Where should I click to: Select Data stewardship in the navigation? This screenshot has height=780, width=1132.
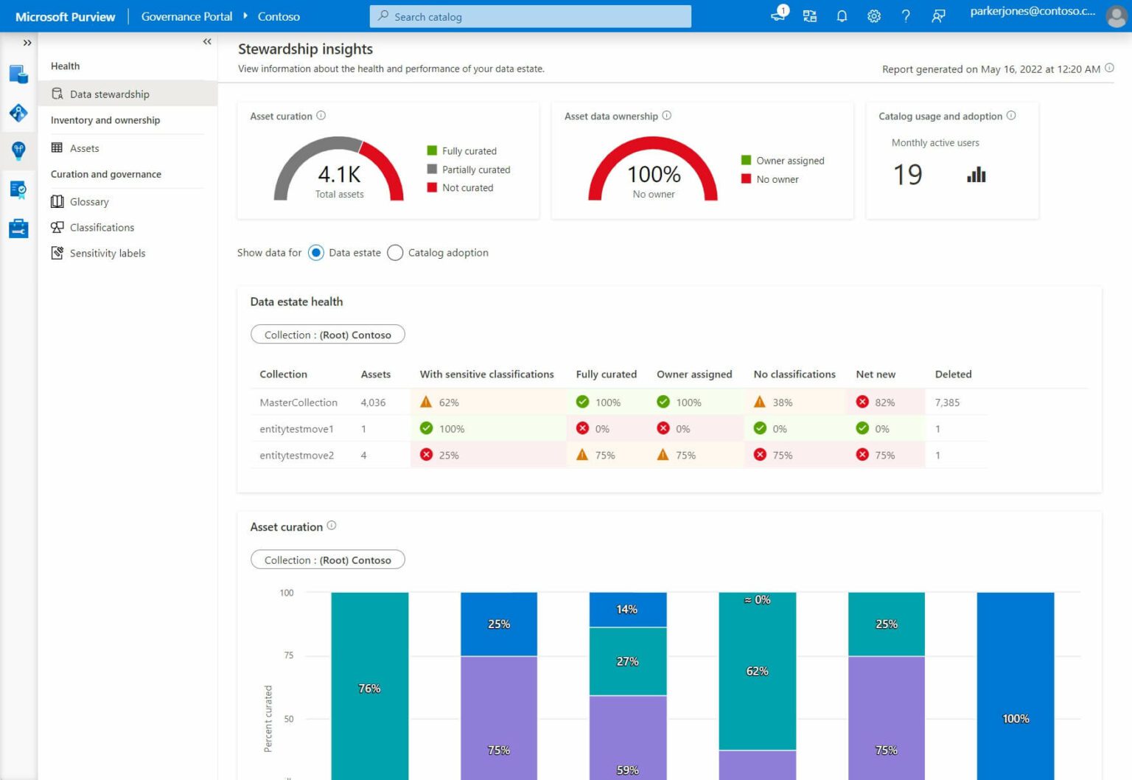click(x=108, y=94)
